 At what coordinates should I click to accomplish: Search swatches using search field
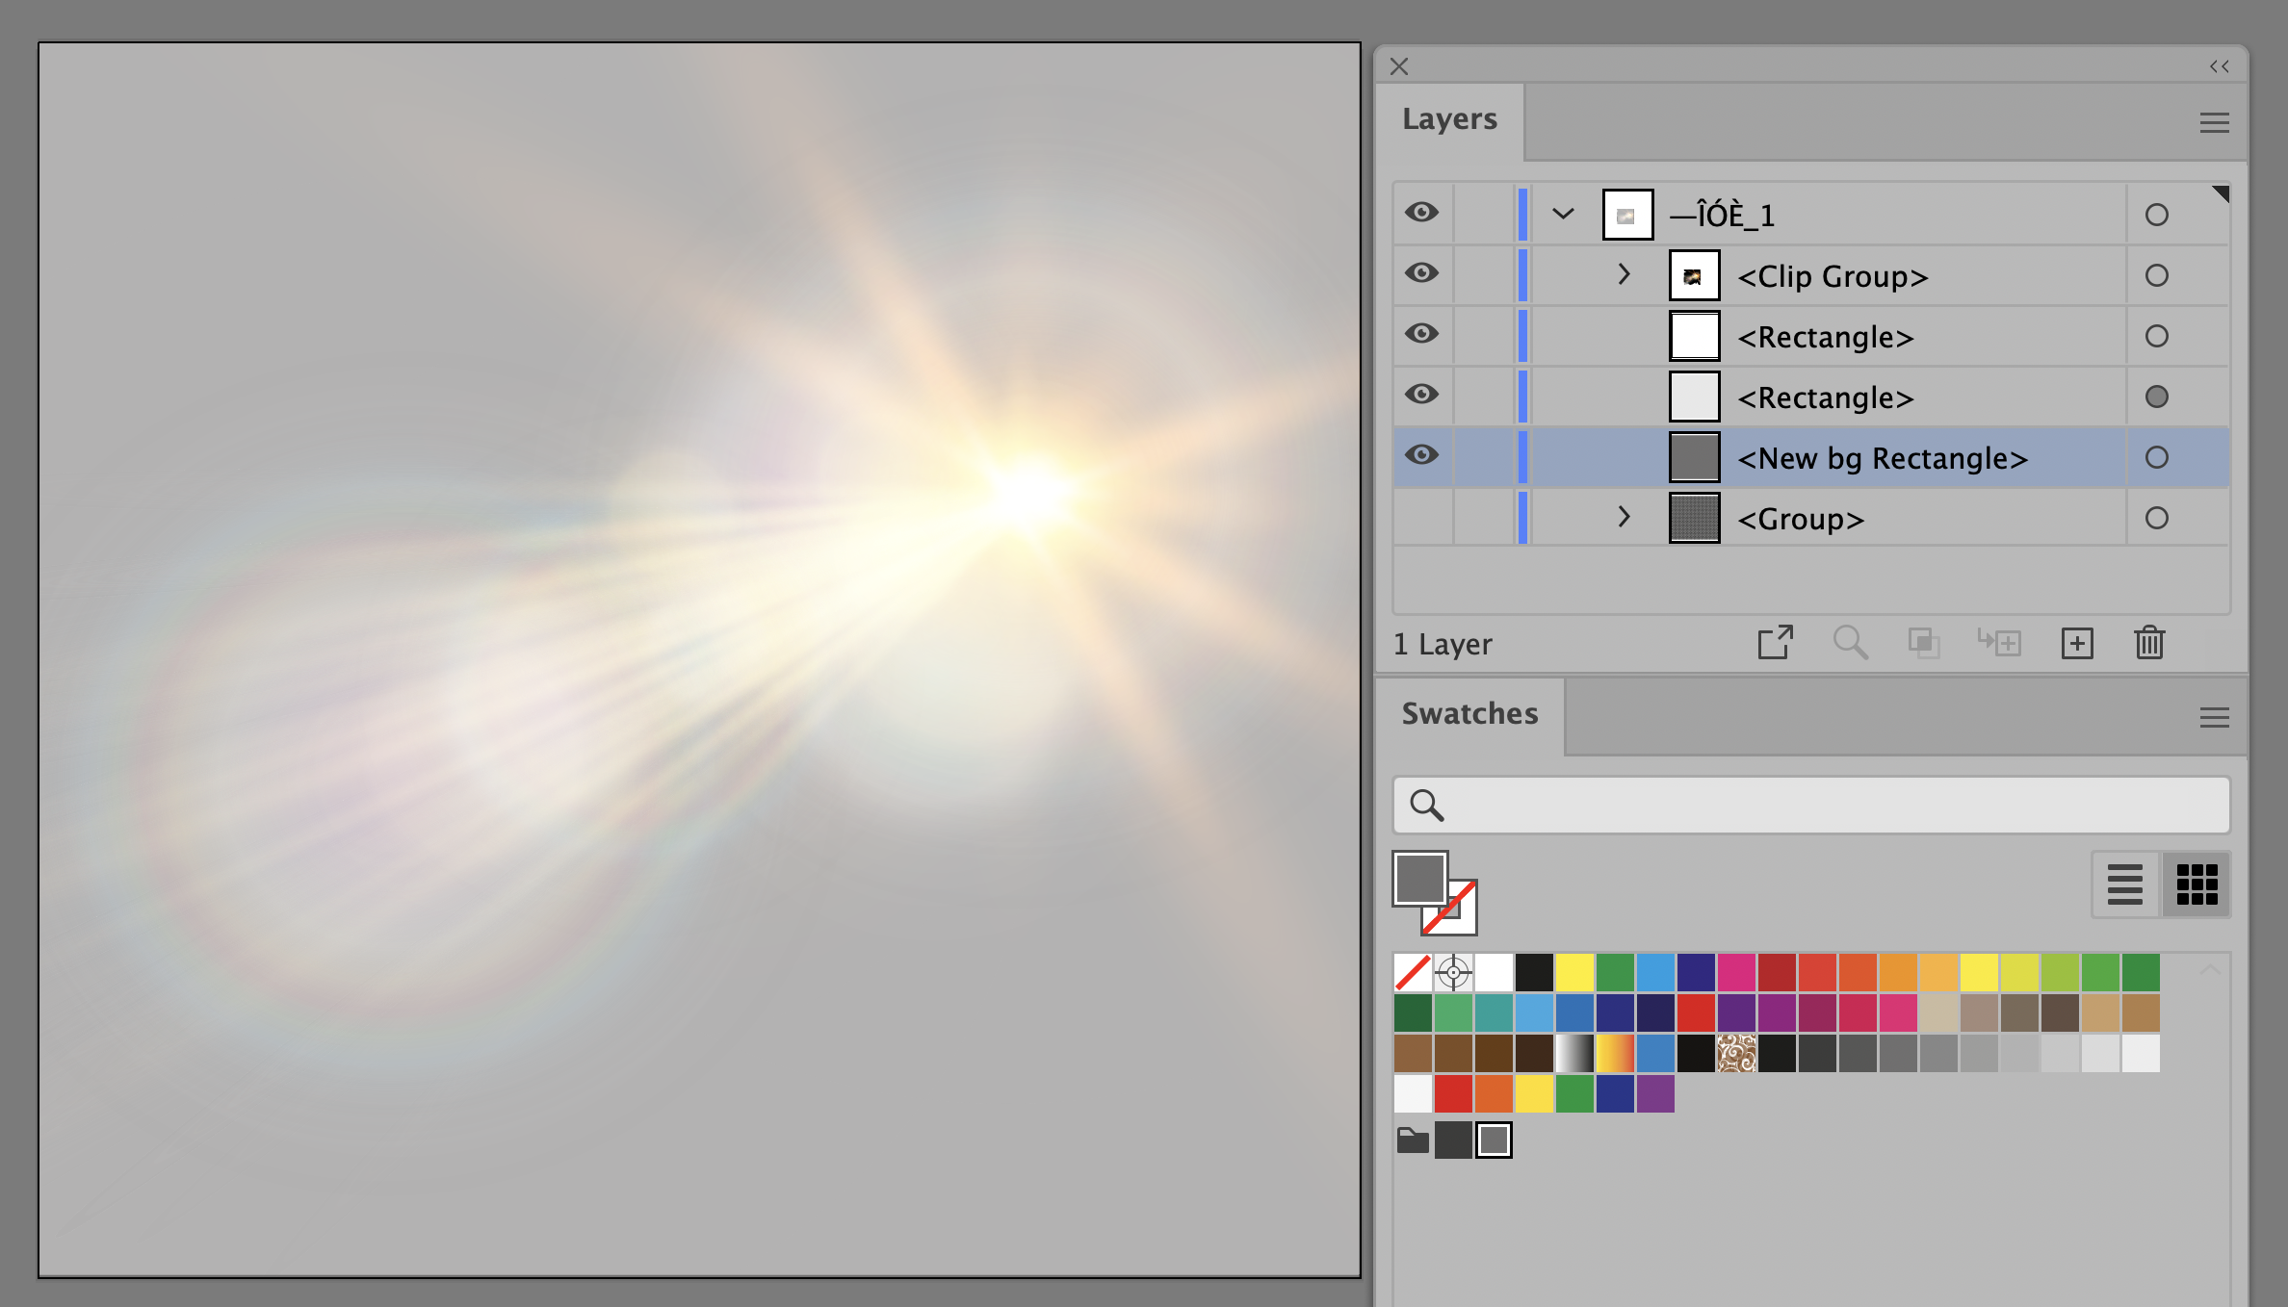(x=1810, y=805)
